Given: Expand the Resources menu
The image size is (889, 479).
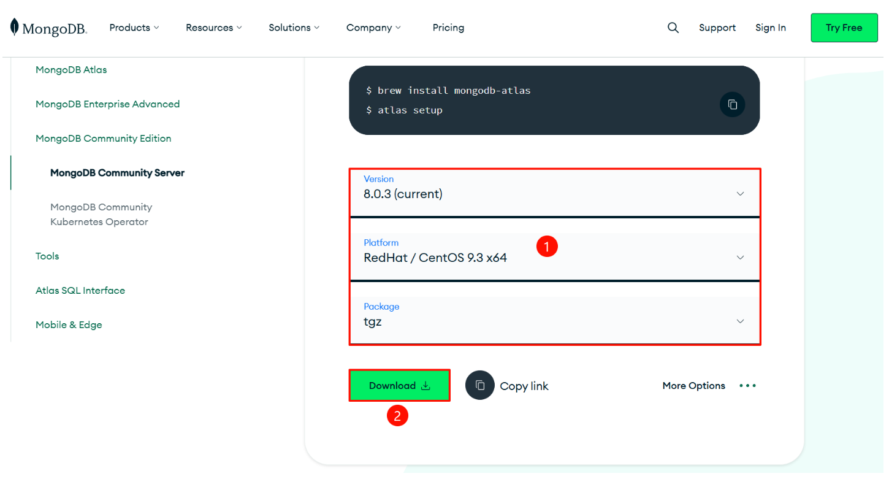Looking at the screenshot, I should tap(214, 28).
